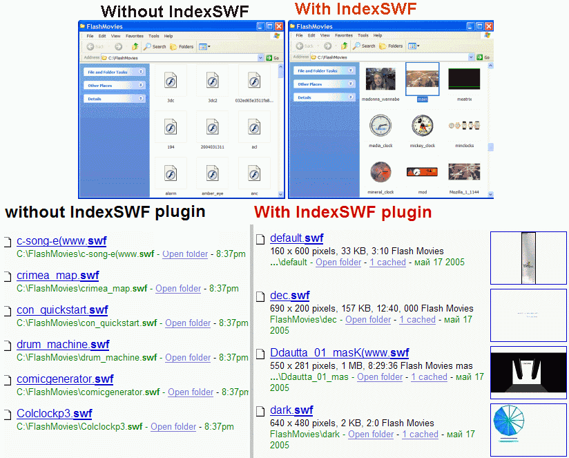Select the anc Flash file icon
569x458 pixels.
254,173
